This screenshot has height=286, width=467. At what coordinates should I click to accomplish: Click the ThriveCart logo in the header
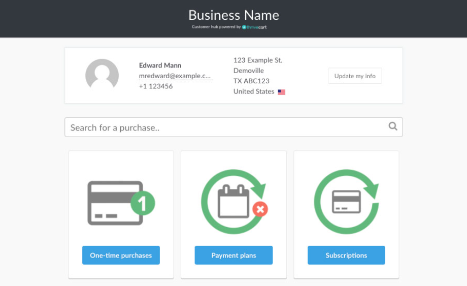tap(254, 27)
